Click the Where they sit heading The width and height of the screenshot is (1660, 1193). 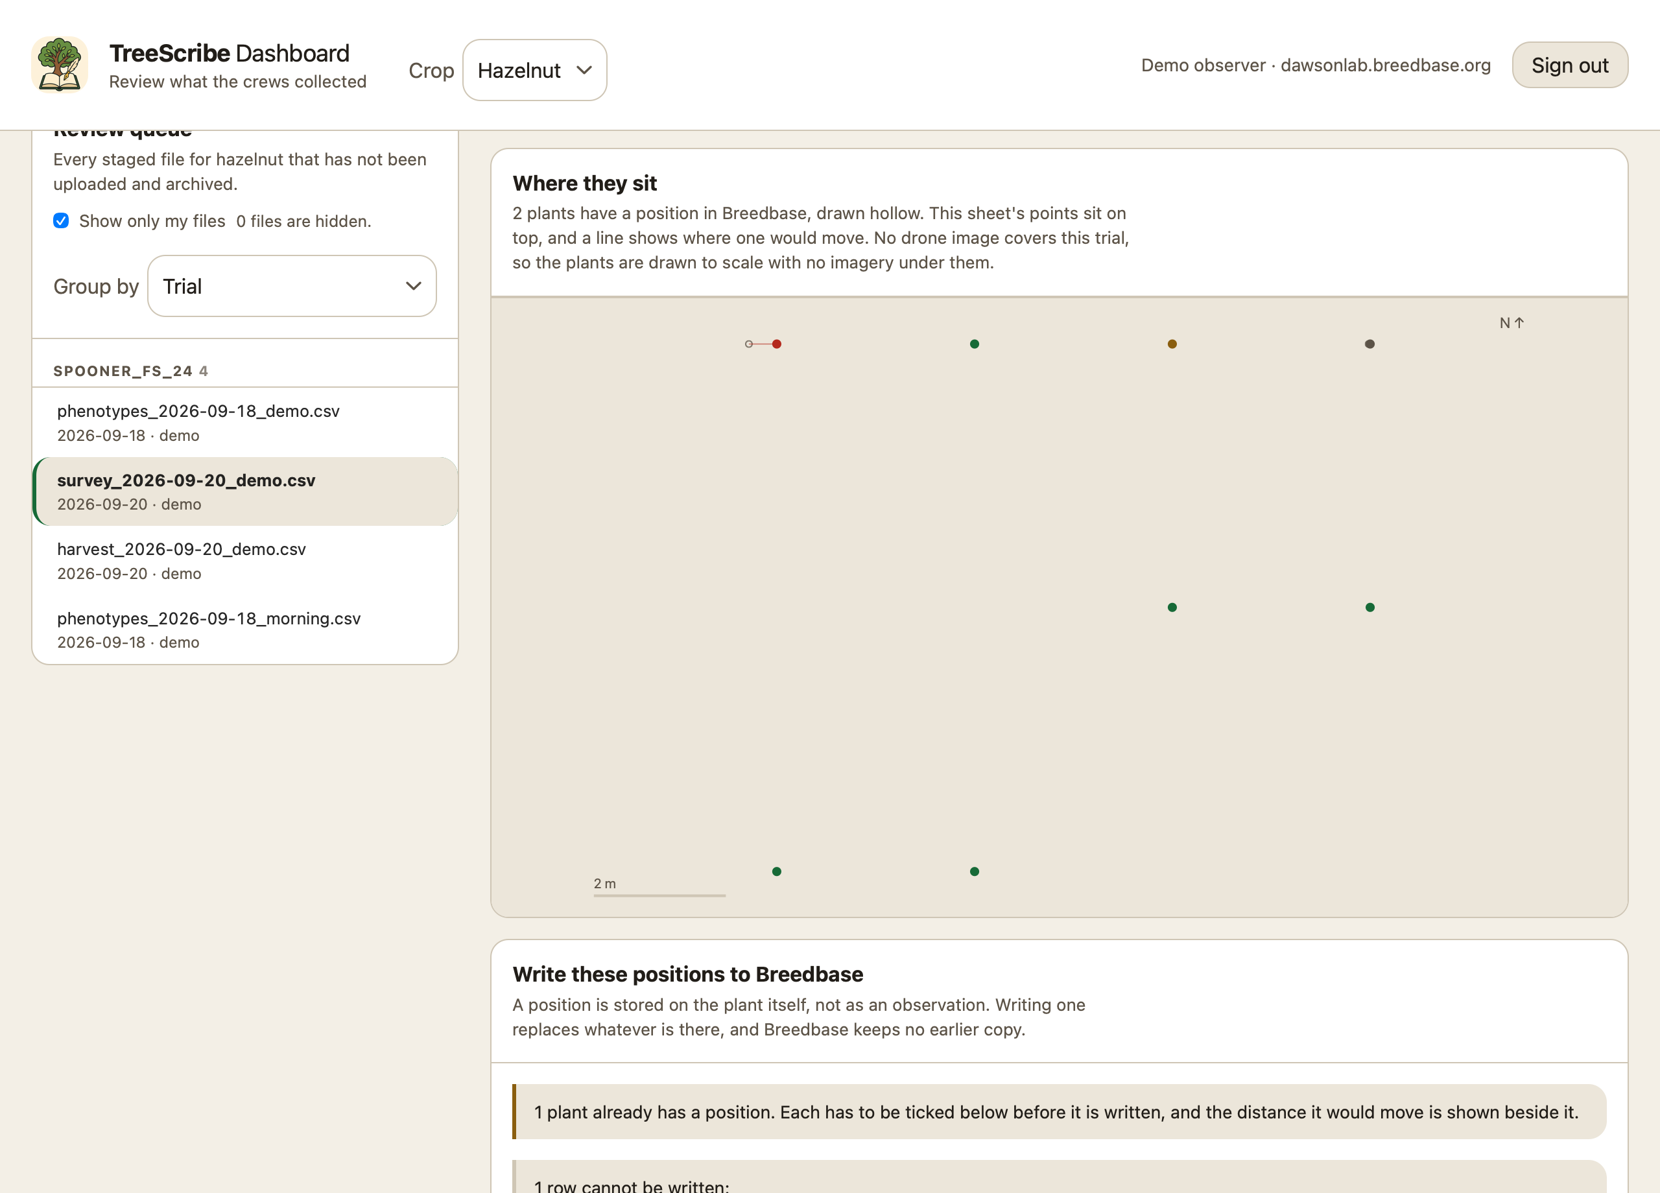coord(584,183)
